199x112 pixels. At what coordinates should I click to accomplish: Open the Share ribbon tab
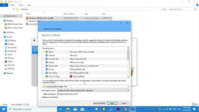(x=21, y=5)
